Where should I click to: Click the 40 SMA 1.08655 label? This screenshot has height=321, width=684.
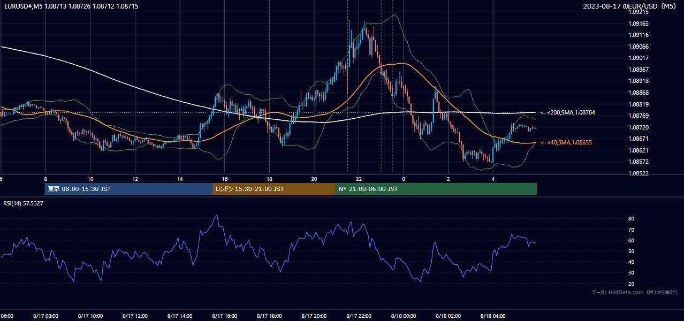point(566,142)
